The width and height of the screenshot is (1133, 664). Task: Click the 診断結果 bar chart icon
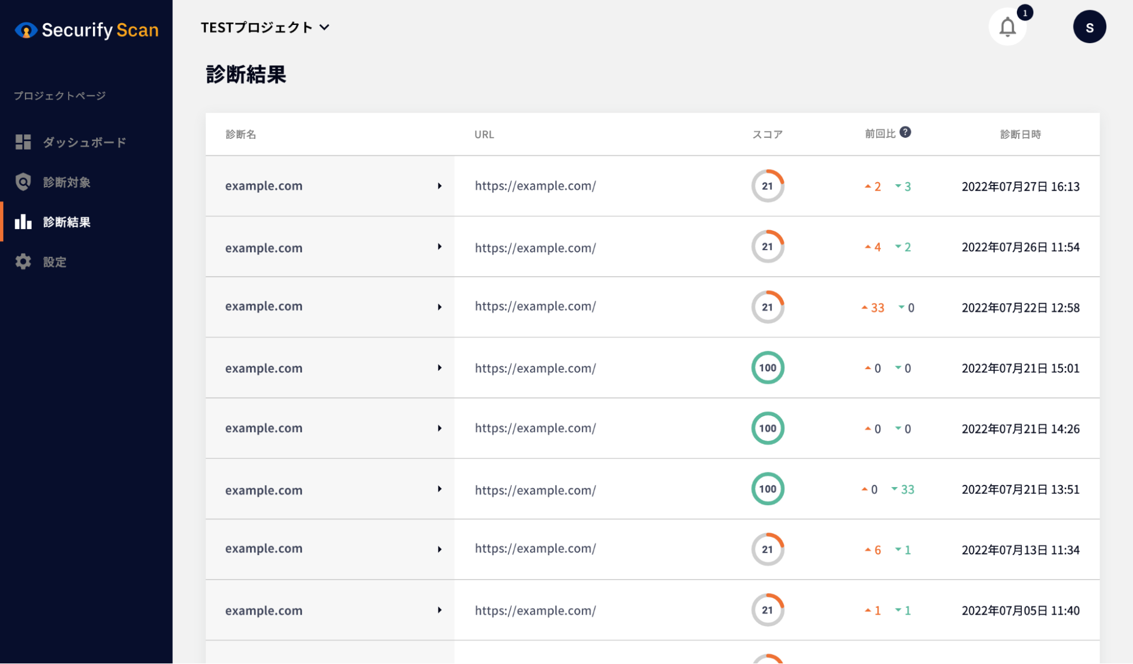23,222
